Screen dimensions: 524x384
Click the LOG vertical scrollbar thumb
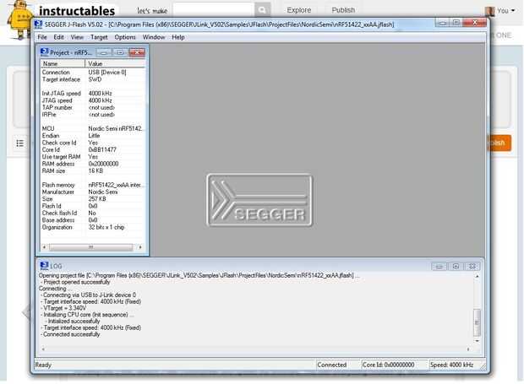(x=478, y=322)
